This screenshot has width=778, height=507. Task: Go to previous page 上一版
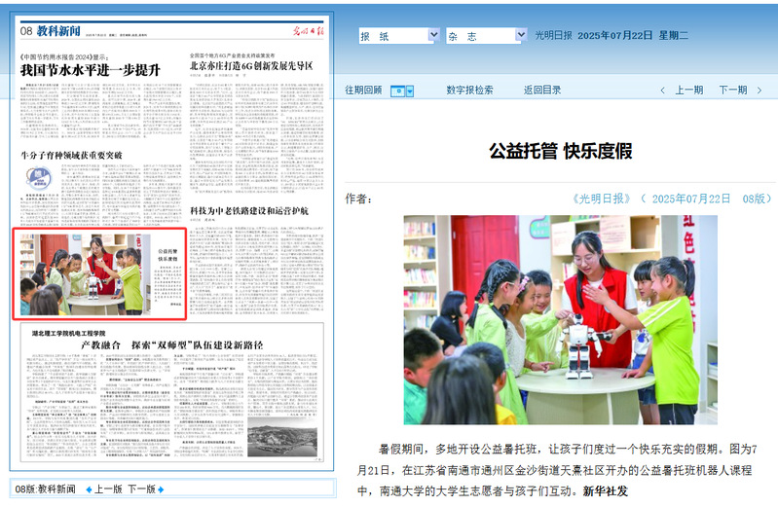[x=108, y=489]
